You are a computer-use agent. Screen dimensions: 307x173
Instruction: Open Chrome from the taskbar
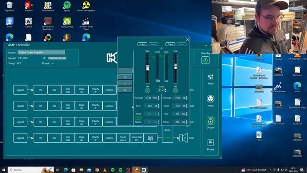(97, 170)
